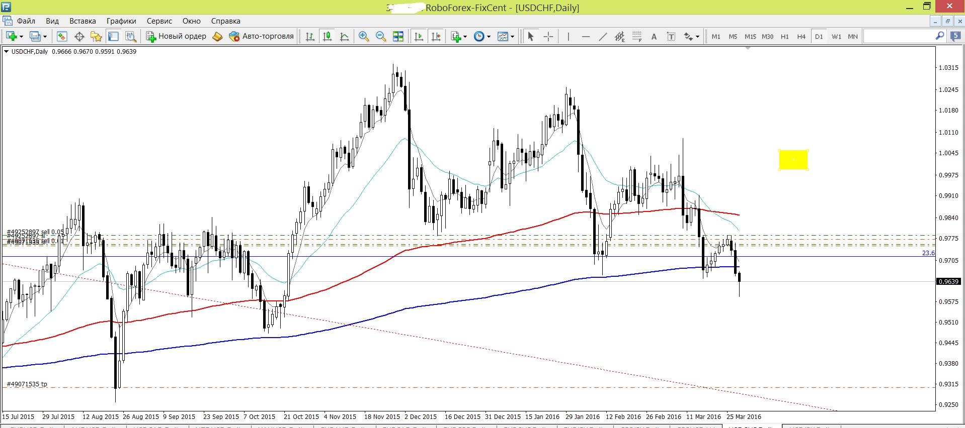Open the Arrows objects icon
The height and width of the screenshot is (428, 965).
(688, 36)
